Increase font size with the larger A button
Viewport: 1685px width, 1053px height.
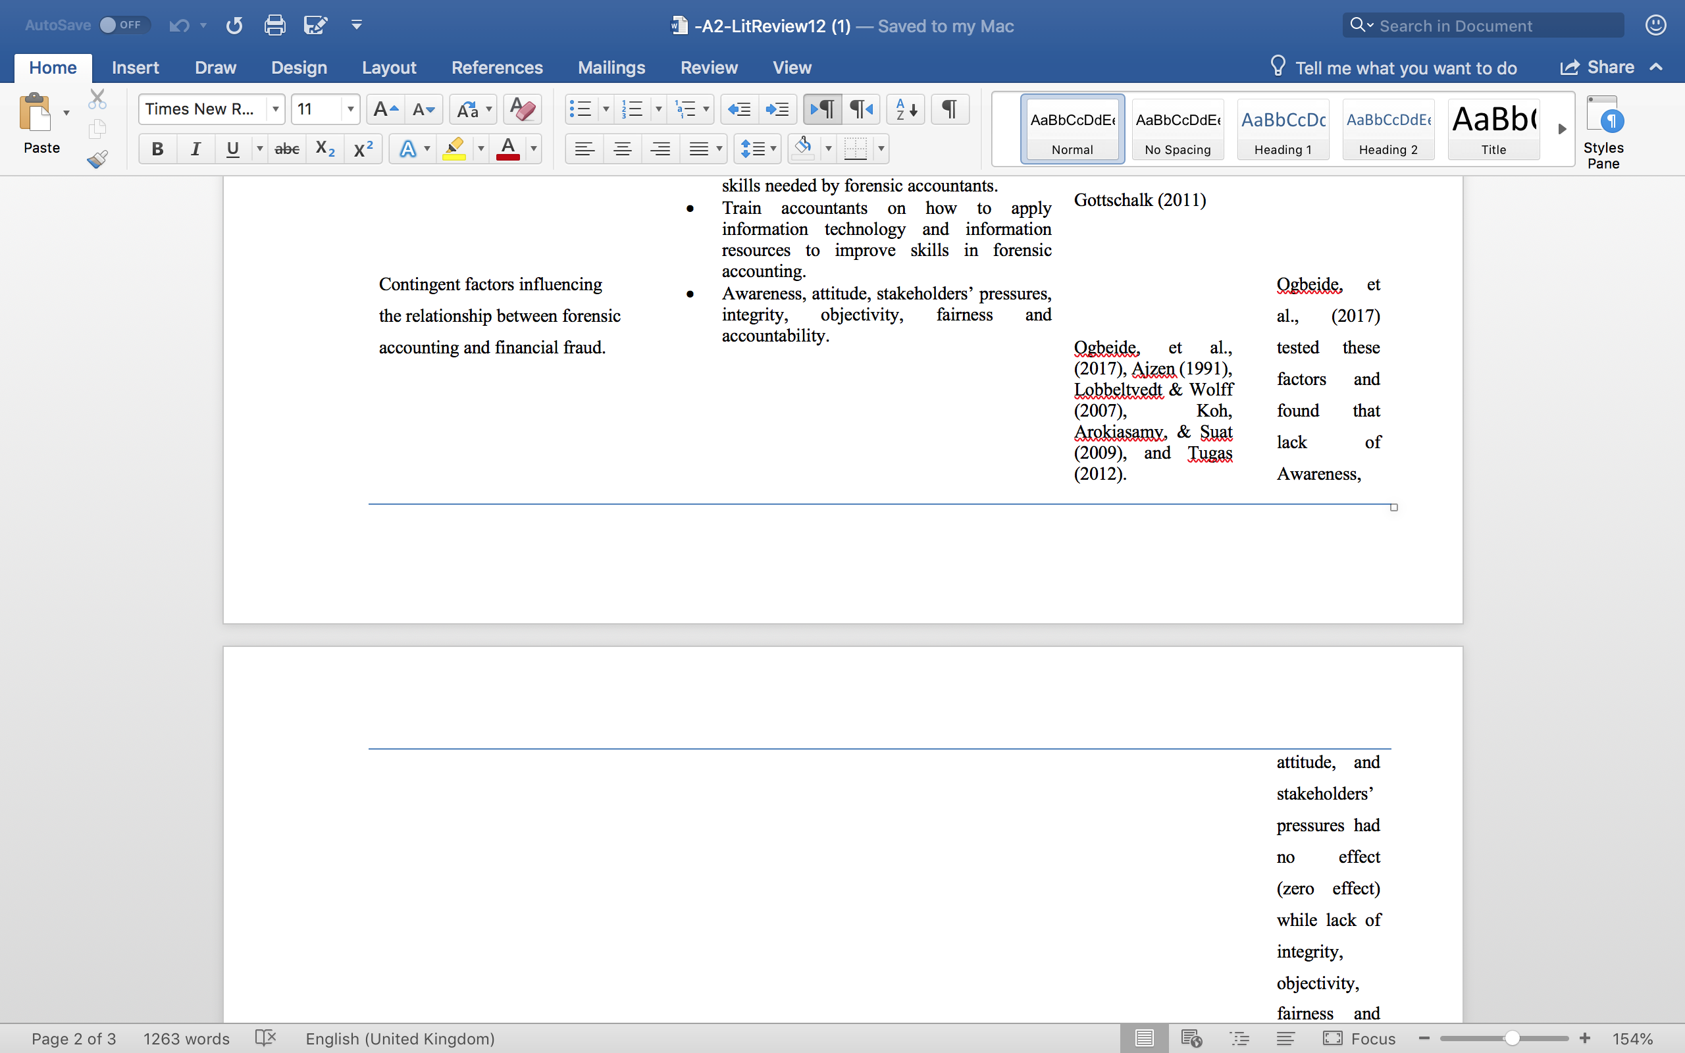pos(385,109)
